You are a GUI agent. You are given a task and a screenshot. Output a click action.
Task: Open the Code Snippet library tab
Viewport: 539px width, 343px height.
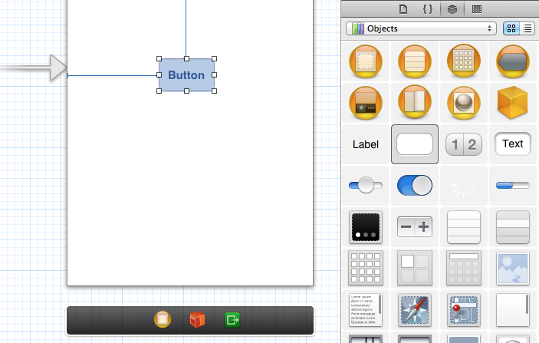[x=428, y=9]
